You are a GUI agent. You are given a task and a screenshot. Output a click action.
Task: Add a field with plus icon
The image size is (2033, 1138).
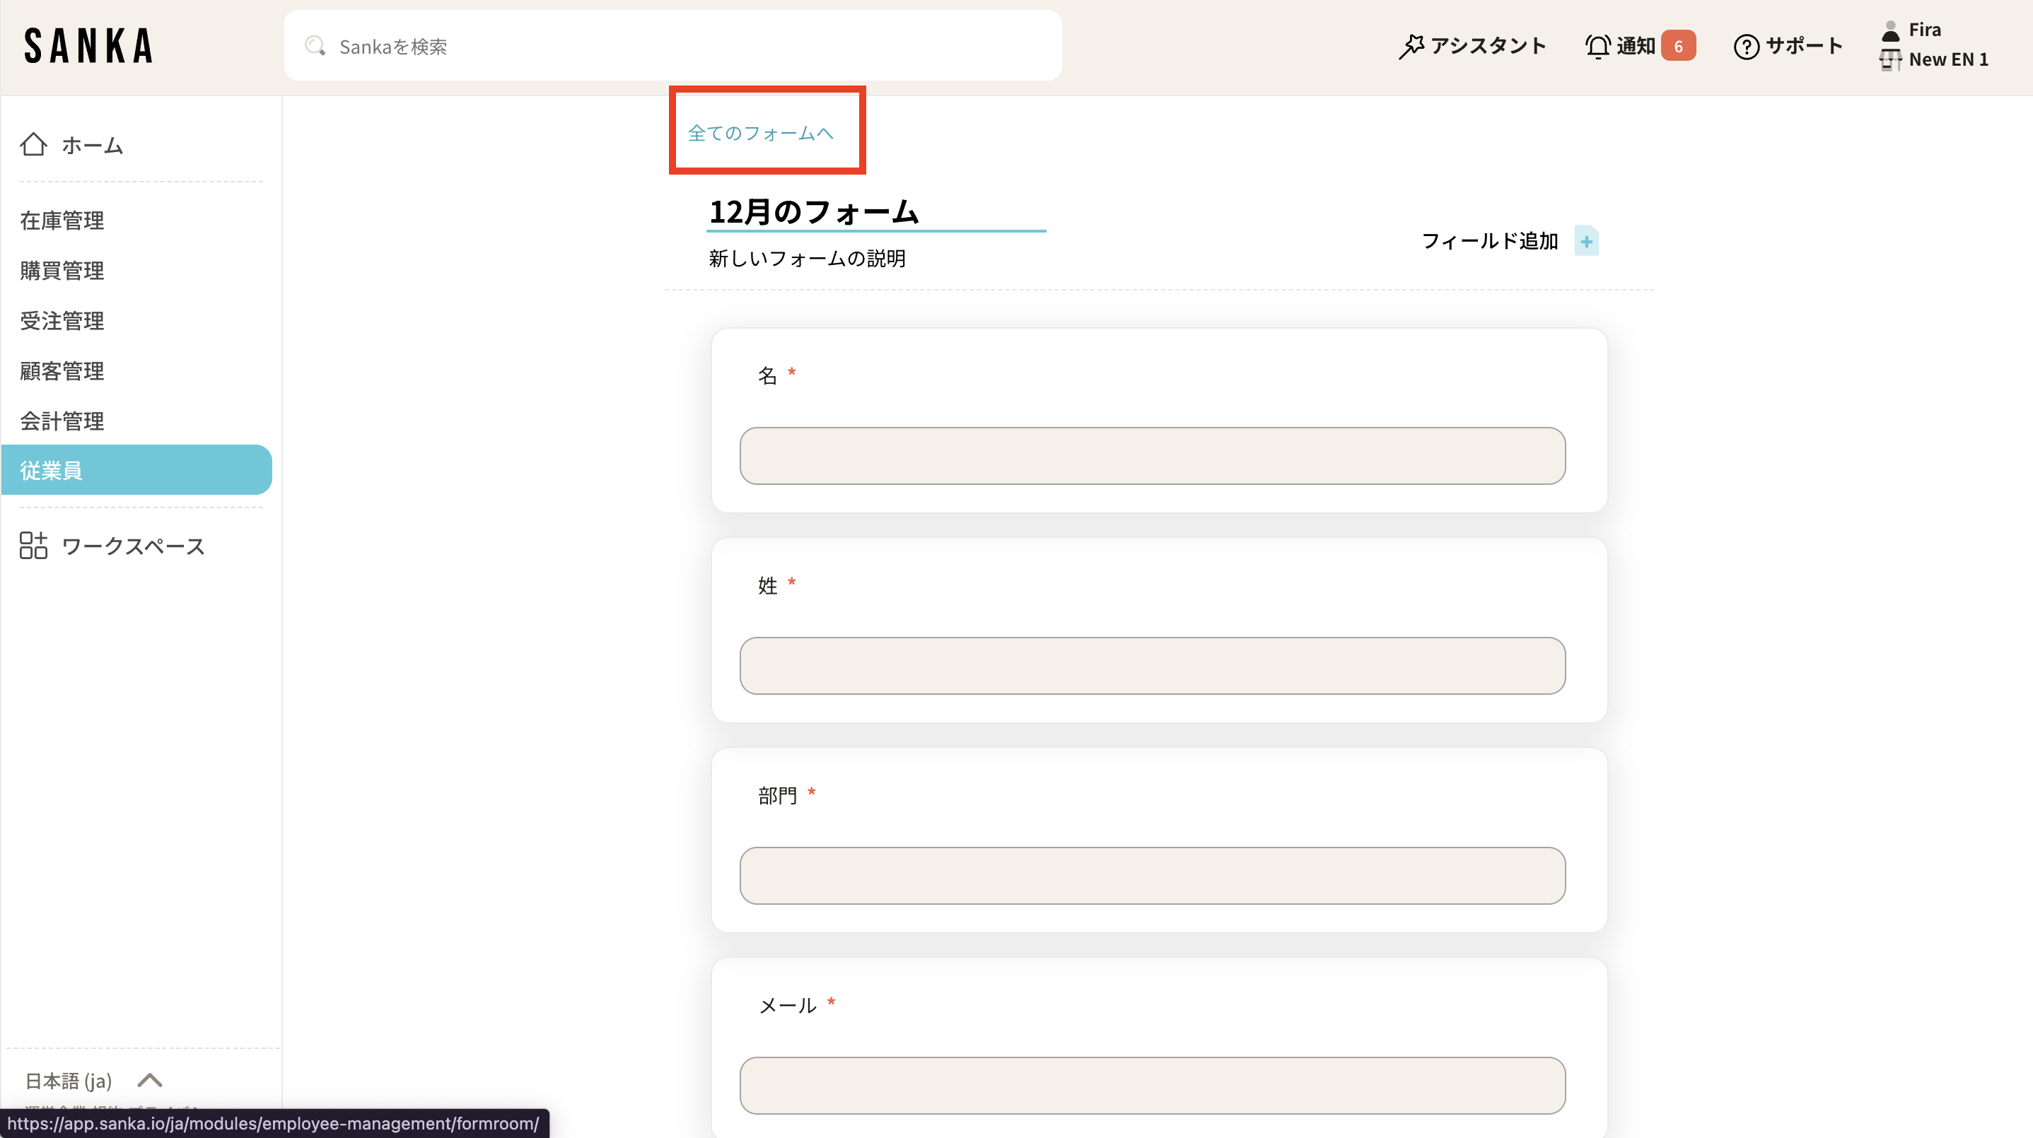pyautogui.click(x=1585, y=241)
